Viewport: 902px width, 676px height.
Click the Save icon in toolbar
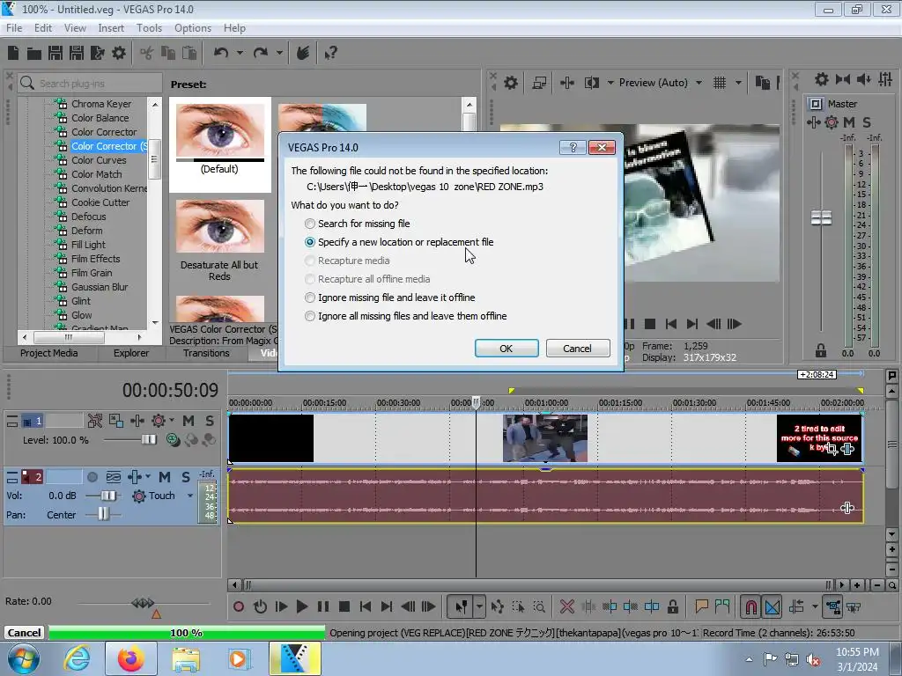tap(55, 54)
